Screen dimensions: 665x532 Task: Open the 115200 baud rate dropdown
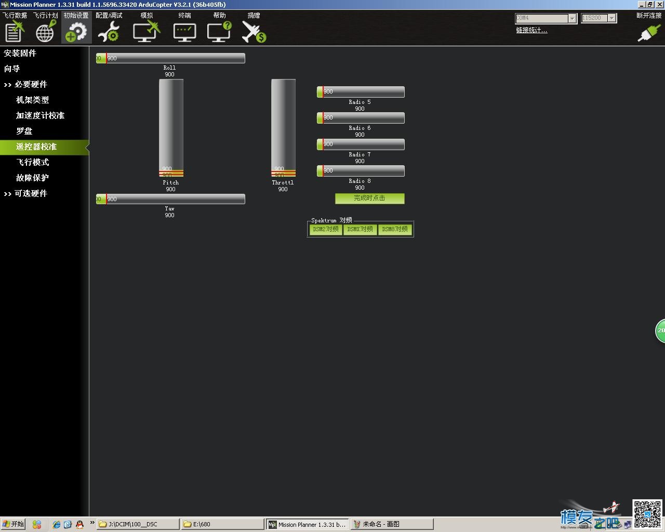612,18
